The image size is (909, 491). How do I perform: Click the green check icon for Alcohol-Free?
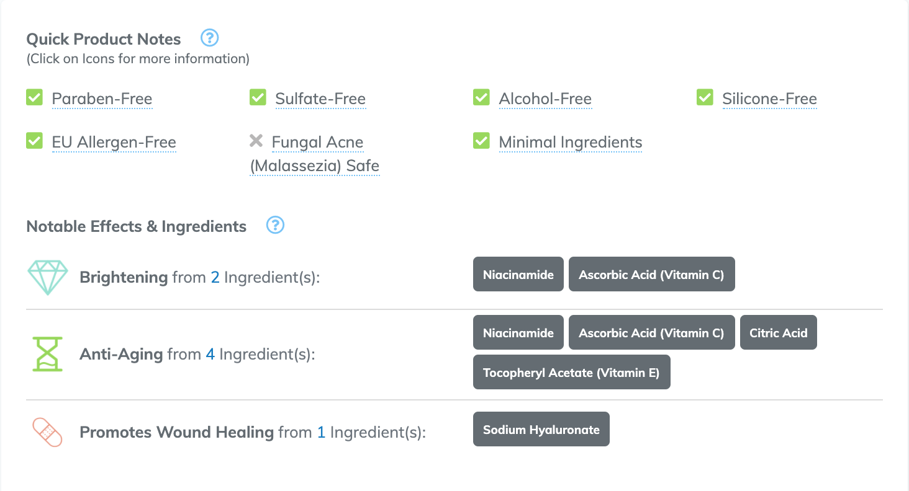coord(481,97)
